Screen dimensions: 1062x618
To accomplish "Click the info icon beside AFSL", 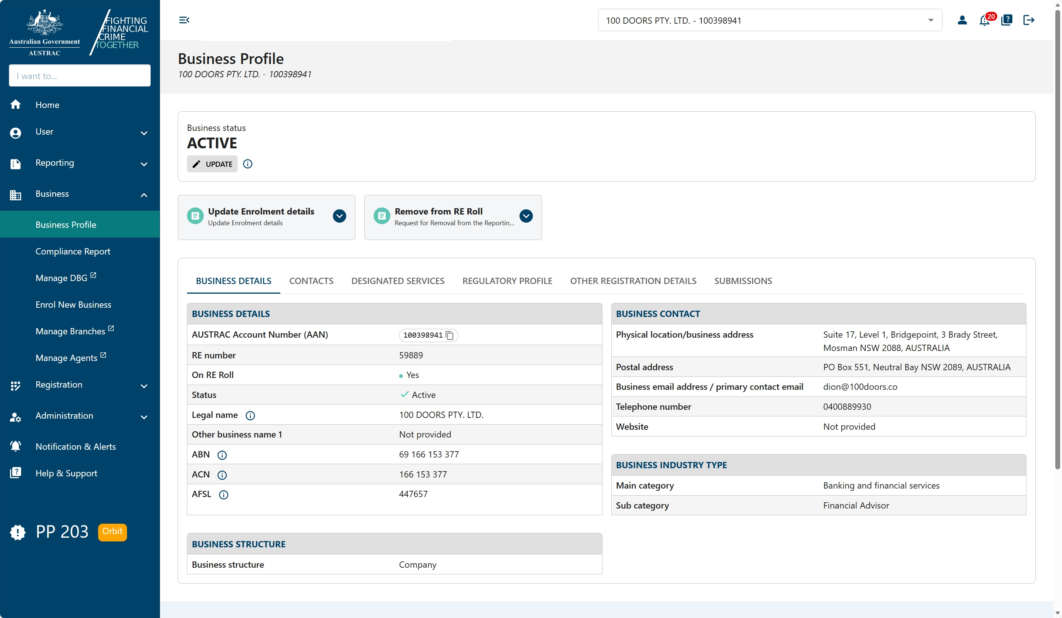I will tap(223, 494).
